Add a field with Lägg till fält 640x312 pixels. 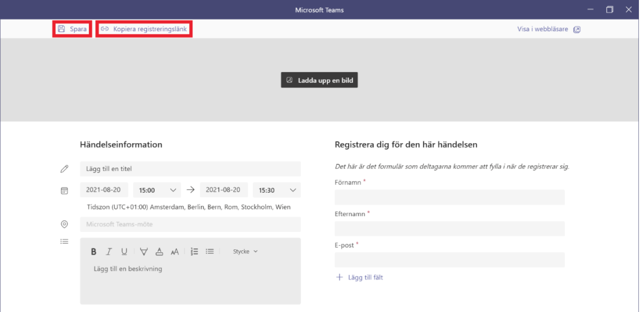(x=359, y=278)
